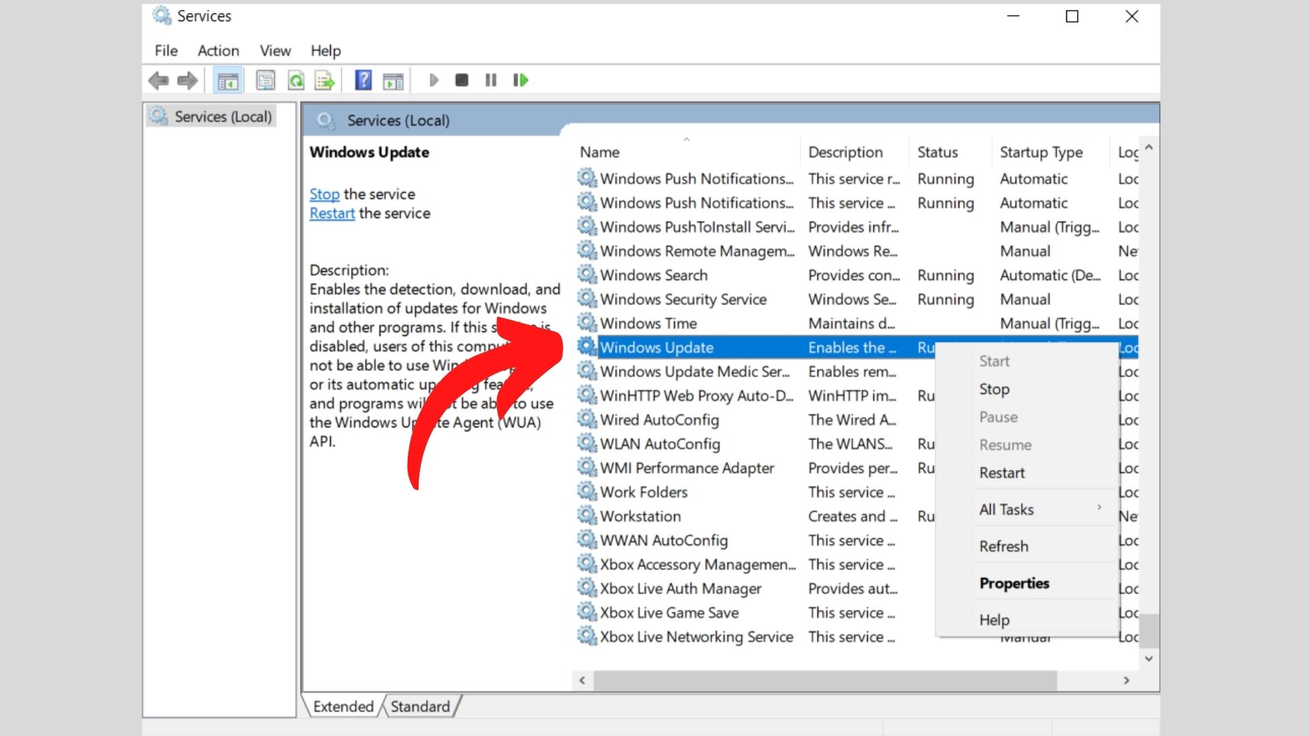Click gear icon of Workstation service

[x=586, y=516]
